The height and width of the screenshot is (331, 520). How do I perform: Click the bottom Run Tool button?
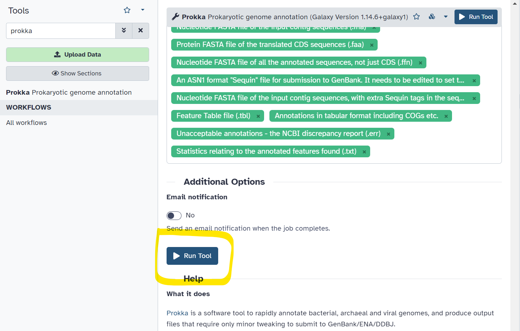(x=192, y=256)
